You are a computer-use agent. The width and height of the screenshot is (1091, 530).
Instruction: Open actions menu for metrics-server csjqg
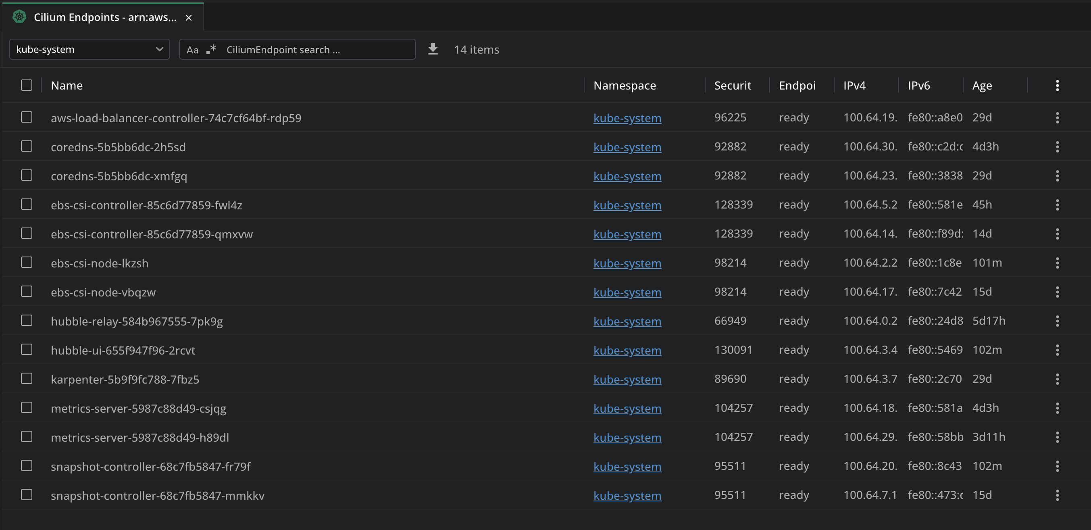pyautogui.click(x=1057, y=408)
